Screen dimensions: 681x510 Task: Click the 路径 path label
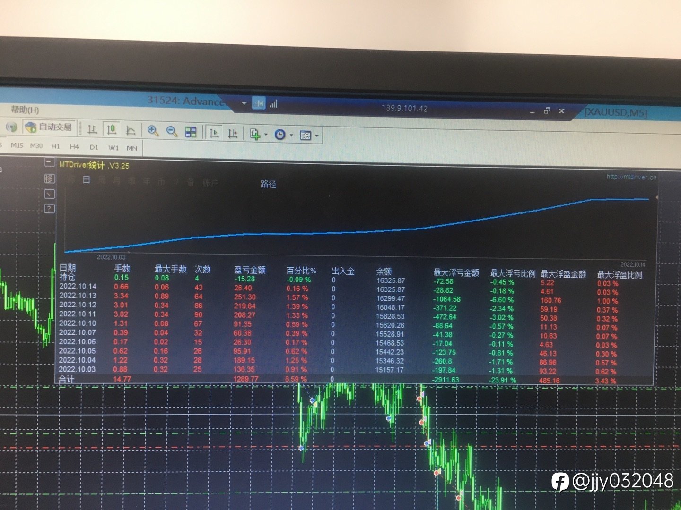click(269, 184)
